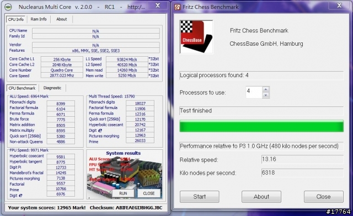
Task: Click the Relative speed value 13.16
Action: (x=302, y=159)
